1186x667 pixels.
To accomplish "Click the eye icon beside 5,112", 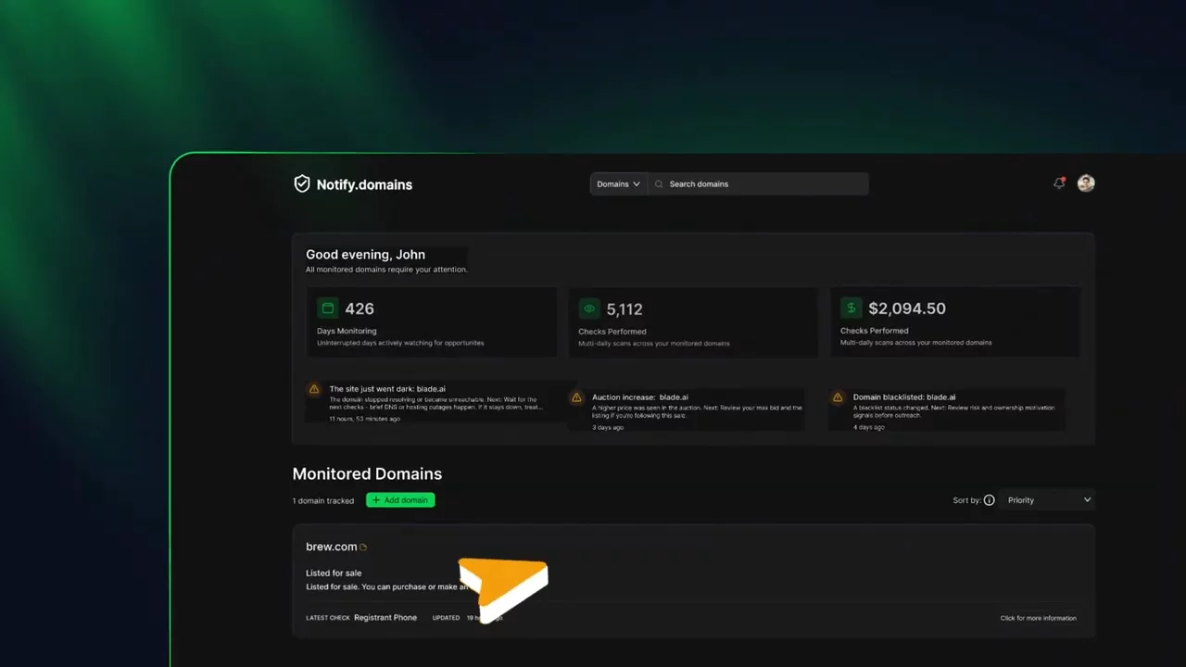I will (588, 308).
